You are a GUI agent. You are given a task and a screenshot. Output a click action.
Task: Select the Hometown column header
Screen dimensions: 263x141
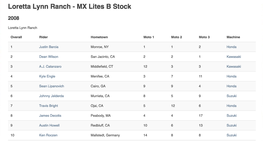[99, 37]
